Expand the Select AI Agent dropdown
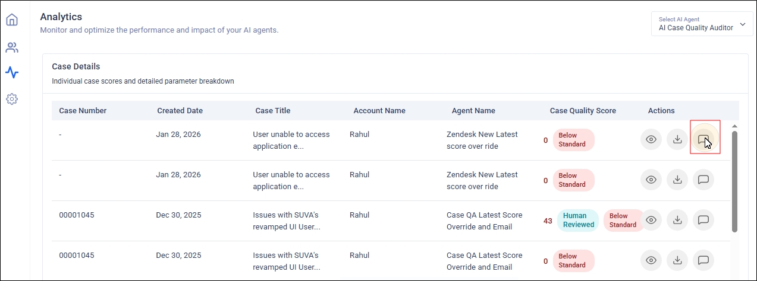757x281 pixels. 702,24
